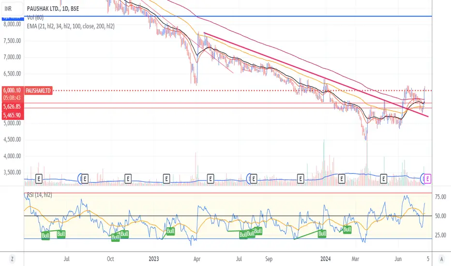Viewport: 451px width, 266px height.
Task: Click the Jun label on time axis
Action: coord(398,259)
